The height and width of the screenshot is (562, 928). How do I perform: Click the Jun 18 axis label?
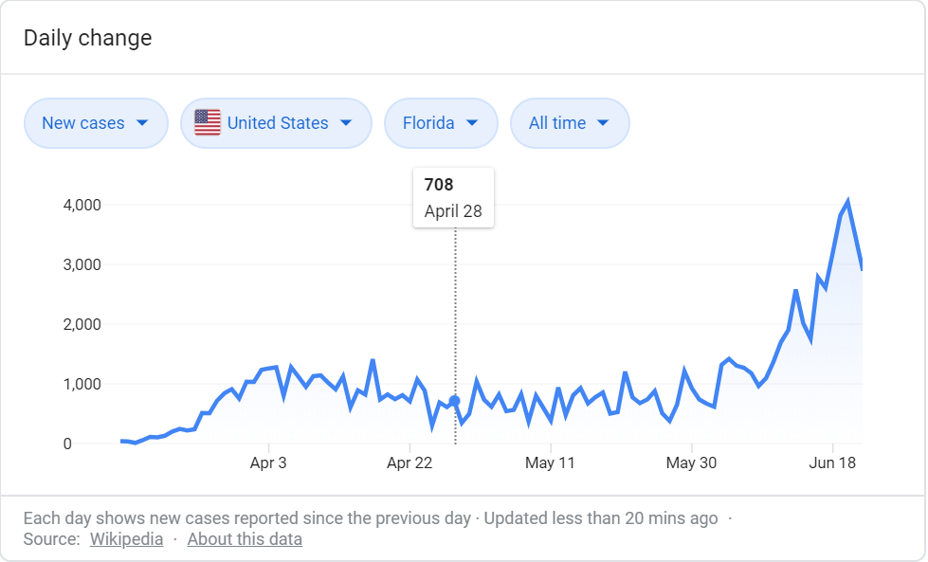(x=833, y=463)
